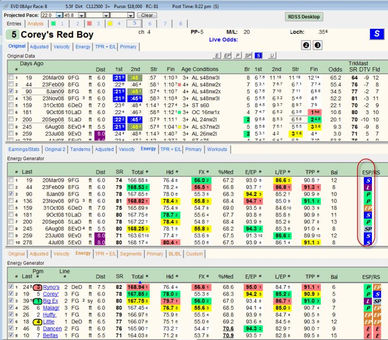Check the 9Oct08 row box in Original Data
The width and height of the screenshot is (388, 340).
pyautogui.click(x=10, y=112)
